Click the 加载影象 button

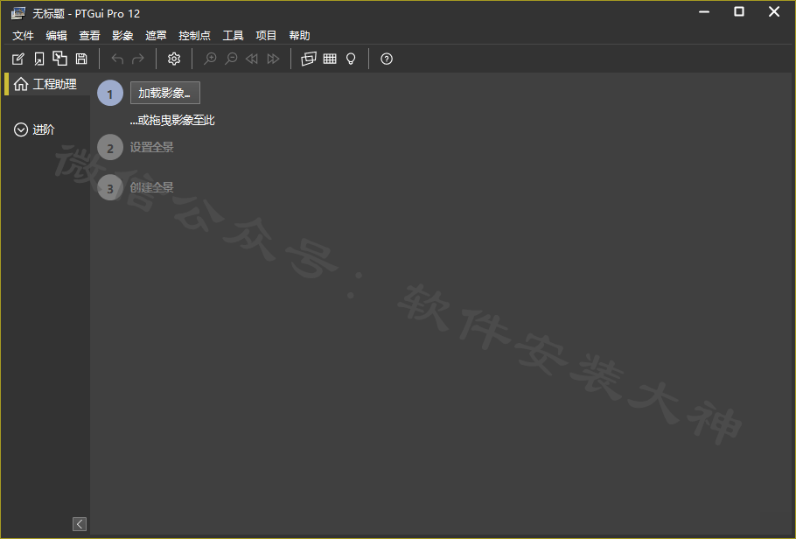pyautogui.click(x=165, y=93)
